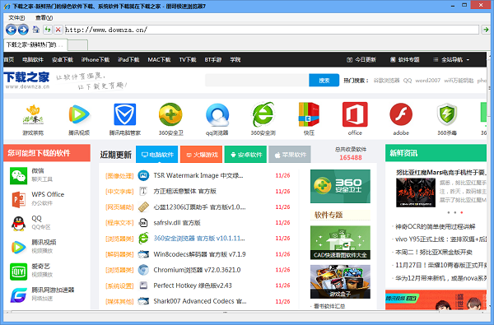This screenshot has width=494, height=325.
Task: Open a new blank browser tab
Action: click(78, 45)
